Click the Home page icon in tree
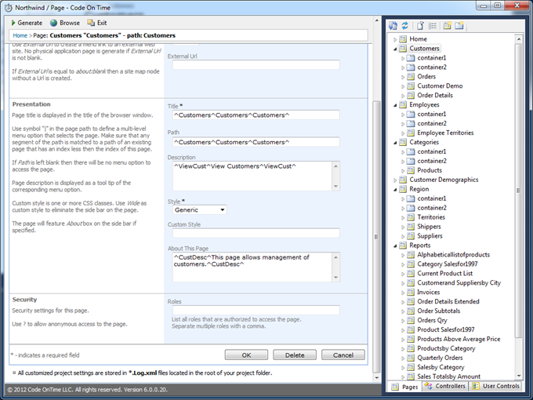 coord(403,38)
